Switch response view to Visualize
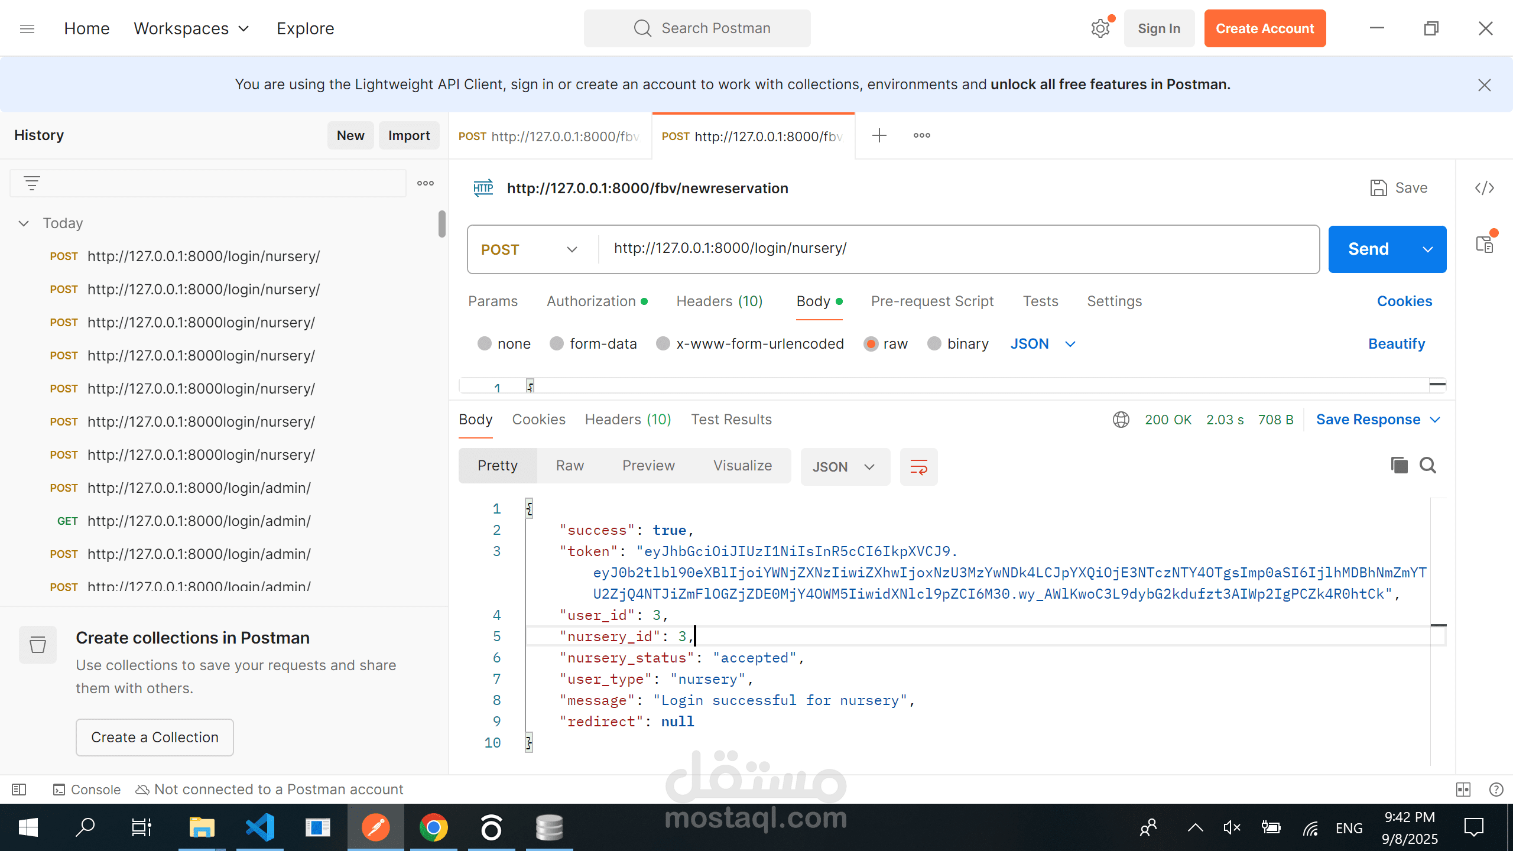The height and width of the screenshot is (851, 1513). pyautogui.click(x=742, y=466)
